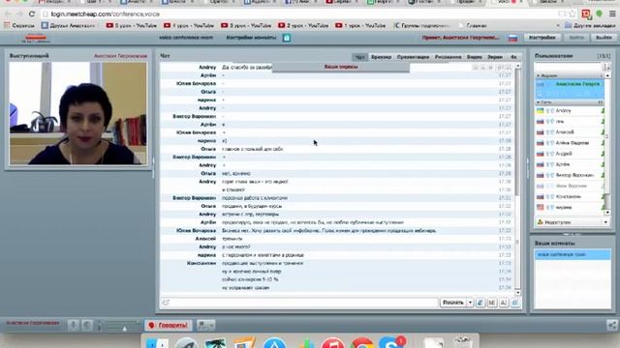The image size is (620, 348).
Task: Reload the page with browser refresh icon
Action: click(32, 14)
